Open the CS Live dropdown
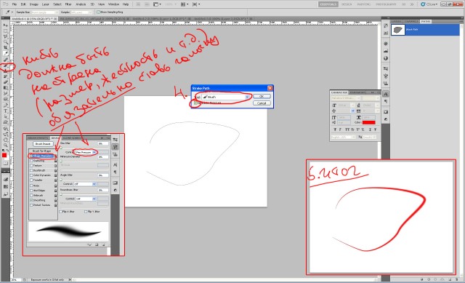Viewport: 465px width, 283px height. 429,4
